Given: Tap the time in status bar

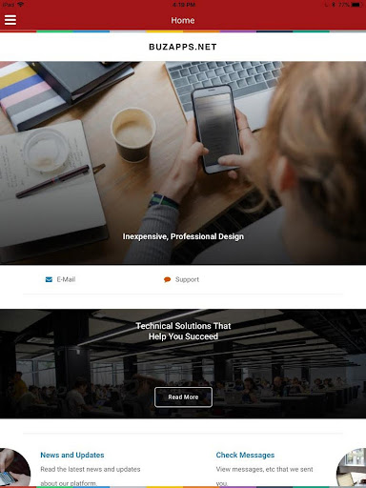Looking at the screenshot, I should click(x=184, y=5).
